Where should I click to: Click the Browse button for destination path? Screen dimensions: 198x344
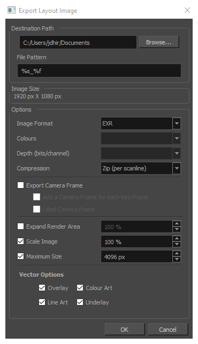159,42
